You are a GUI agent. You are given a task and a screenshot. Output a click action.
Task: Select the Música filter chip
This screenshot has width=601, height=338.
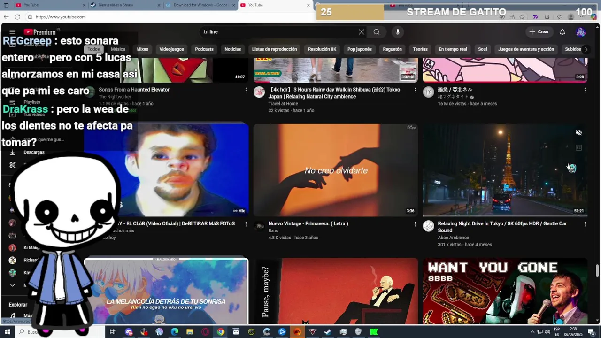tap(118, 49)
